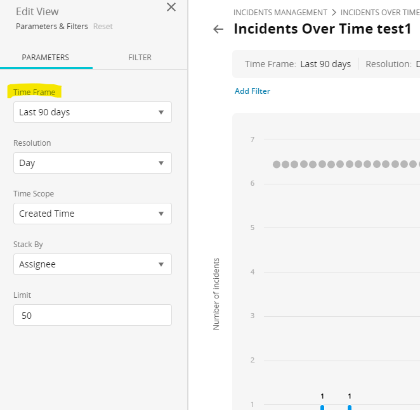Click Time Frame summary in header bar

pos(298,64)
